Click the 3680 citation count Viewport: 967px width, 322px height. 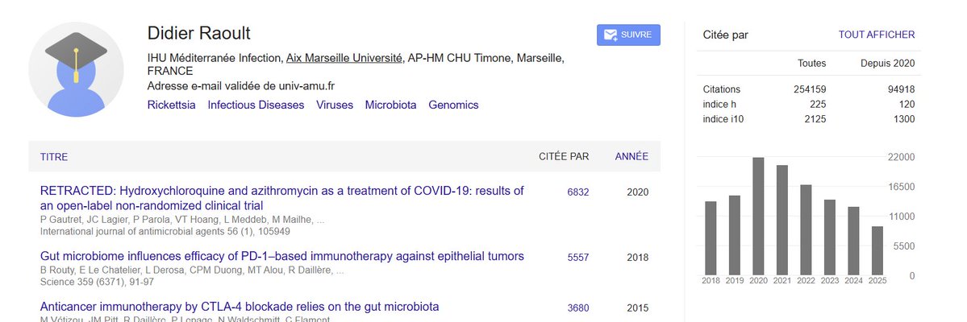point(577,308)
